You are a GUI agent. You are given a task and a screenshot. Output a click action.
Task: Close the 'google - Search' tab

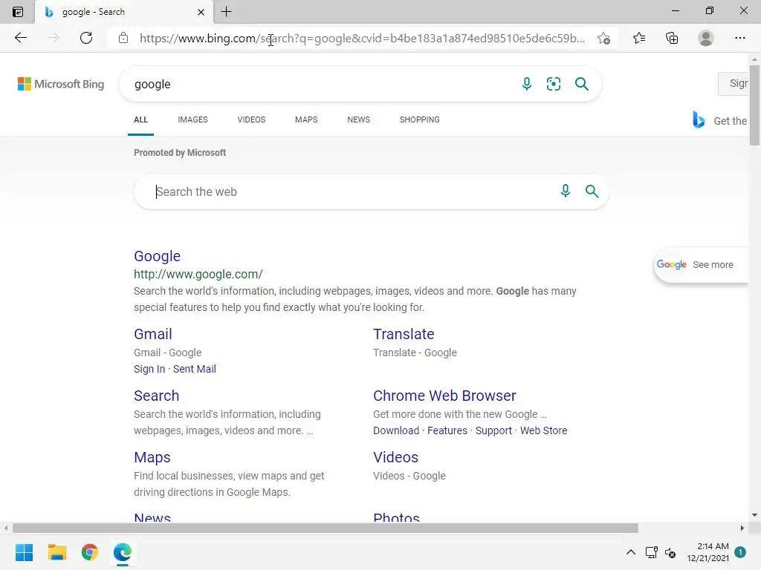pyautogui.click(x=201, y=12)
